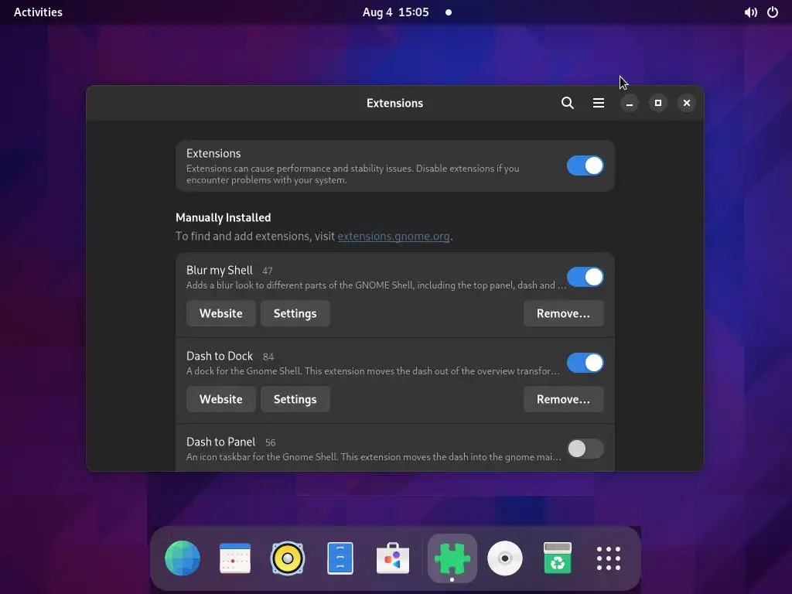This screenshot has width=792, height=594.
Task: Click the Manually Installed heading
Action: click(224, 217)
